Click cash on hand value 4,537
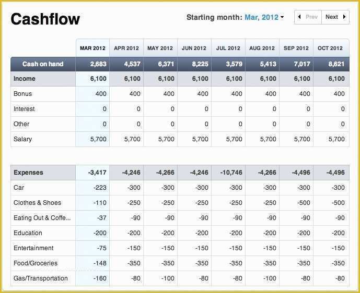Image resolution: width=360 pixels, height=293 pixels. click(132, 64)
